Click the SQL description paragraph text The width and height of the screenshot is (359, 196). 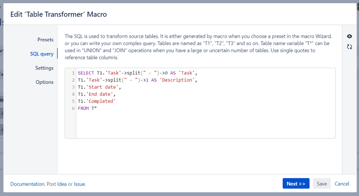coord(198,47)
